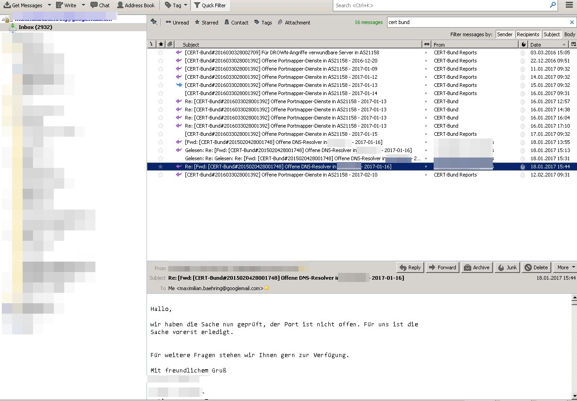Toggle the Starred quick filter
The width and height of the screenshot is (577, 401).
tap(206, 22)
